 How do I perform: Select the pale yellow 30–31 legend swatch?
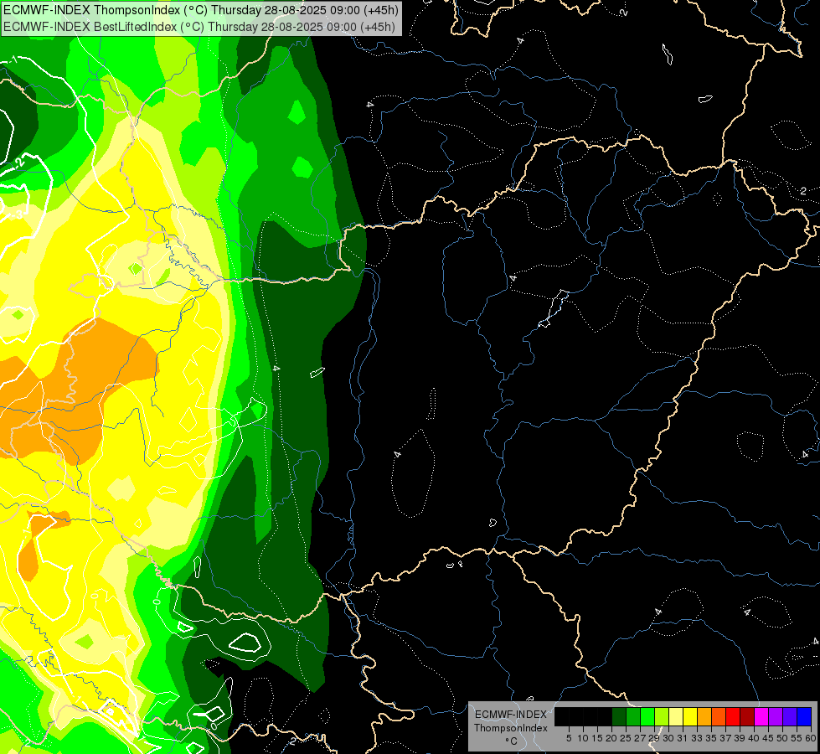pyautogui.click(x=676, y=716)
